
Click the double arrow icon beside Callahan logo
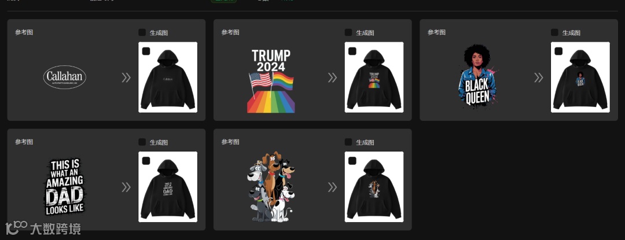click(x=126, y=77)
